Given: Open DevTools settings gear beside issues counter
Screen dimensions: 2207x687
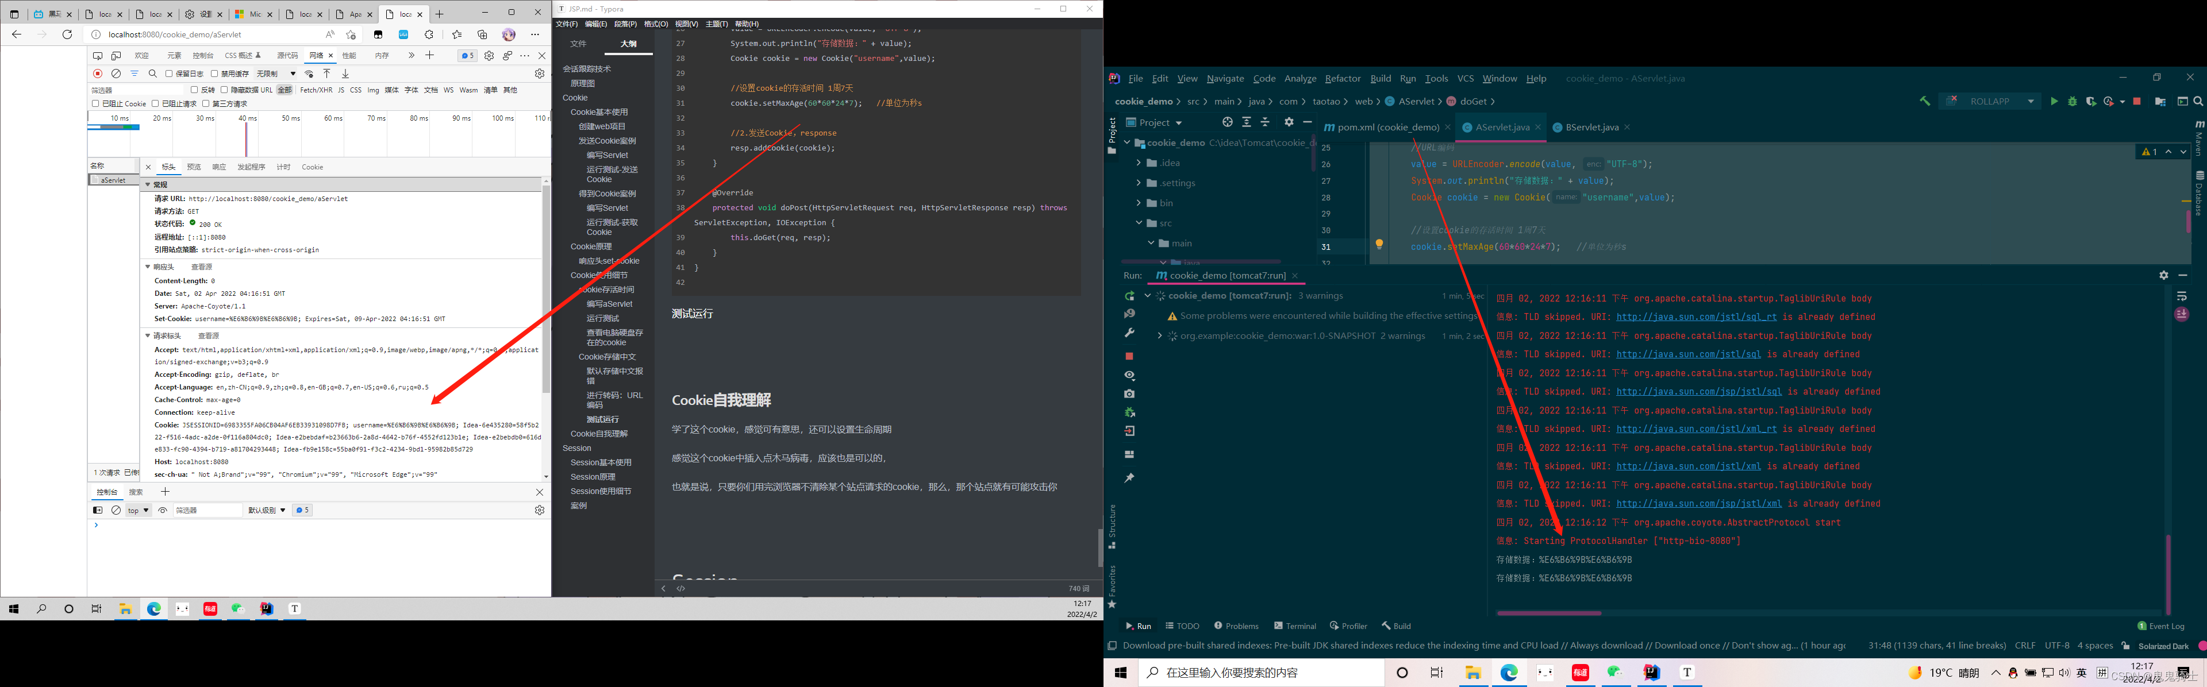Looking at the screenshot, I should pos(489,56).
